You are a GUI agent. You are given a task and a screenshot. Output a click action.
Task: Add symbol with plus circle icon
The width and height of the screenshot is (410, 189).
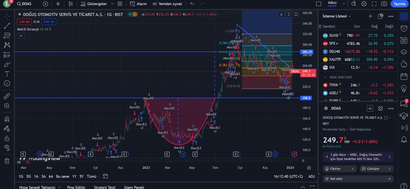point(45,4)
